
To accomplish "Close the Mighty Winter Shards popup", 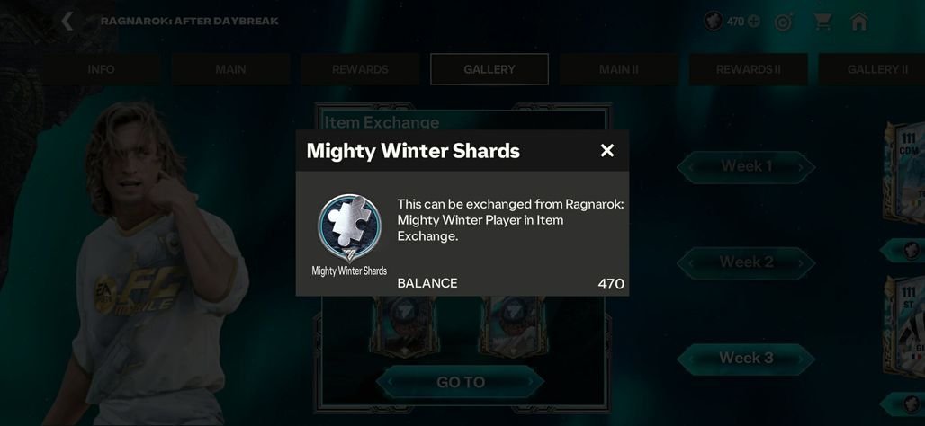I will pos(607,150).
